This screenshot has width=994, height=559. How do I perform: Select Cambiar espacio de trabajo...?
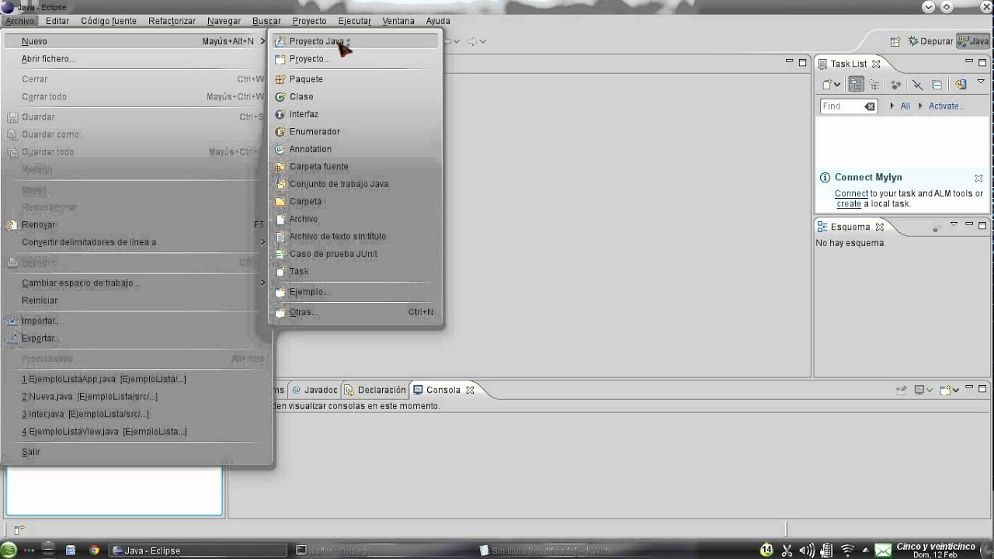(136, 283)
